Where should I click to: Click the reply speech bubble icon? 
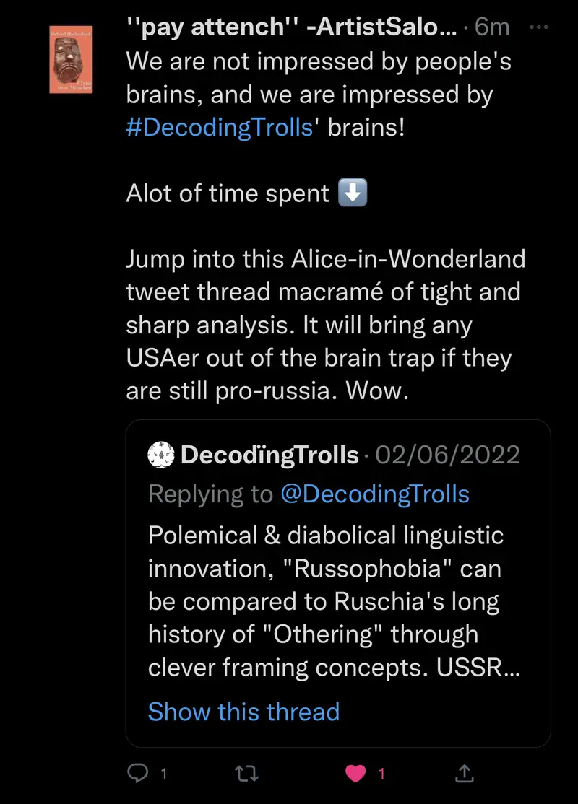137,774
